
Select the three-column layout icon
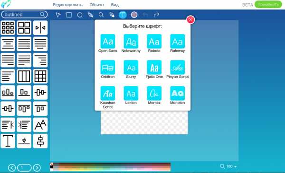tap(24, 76)
